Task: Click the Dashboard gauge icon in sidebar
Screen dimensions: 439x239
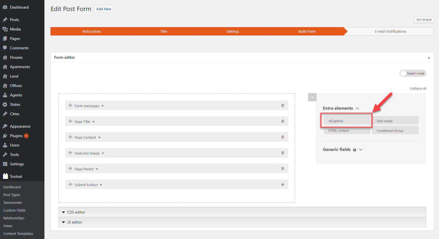Action: (5, 7)
